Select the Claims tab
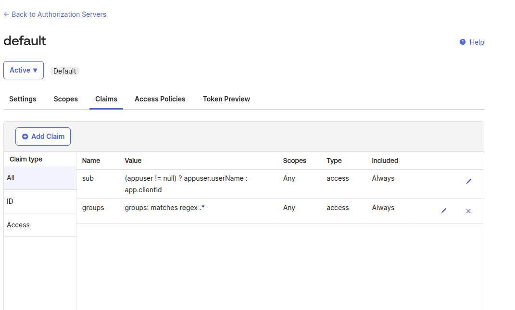This screenshot has width=515, height=310. [106, 99]
